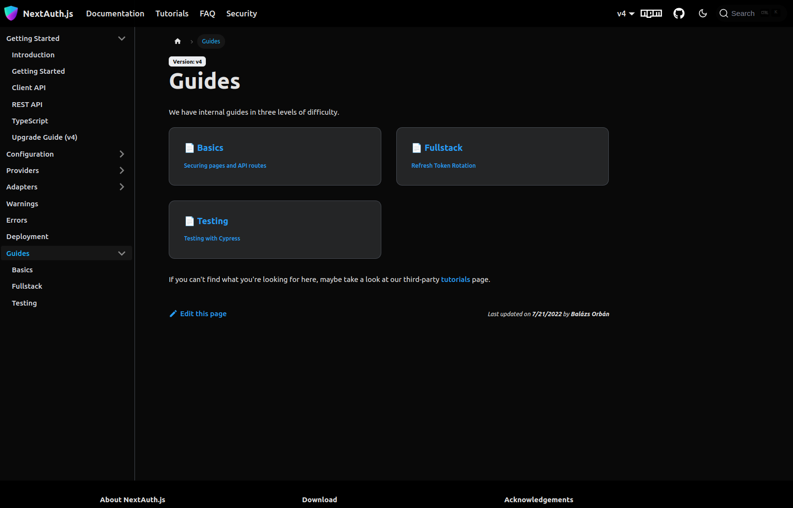The width and height of the screenshot is (793, 508).
Task: Click the Edit this page link
Action: (x=203, y=314)
